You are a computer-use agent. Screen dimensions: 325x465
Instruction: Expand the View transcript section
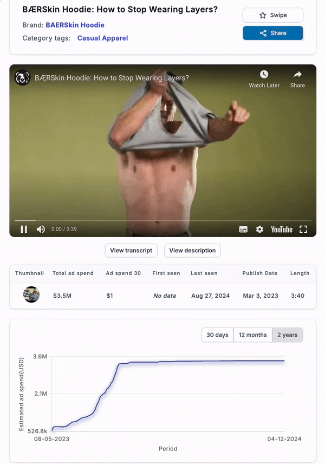coord(131,251)
